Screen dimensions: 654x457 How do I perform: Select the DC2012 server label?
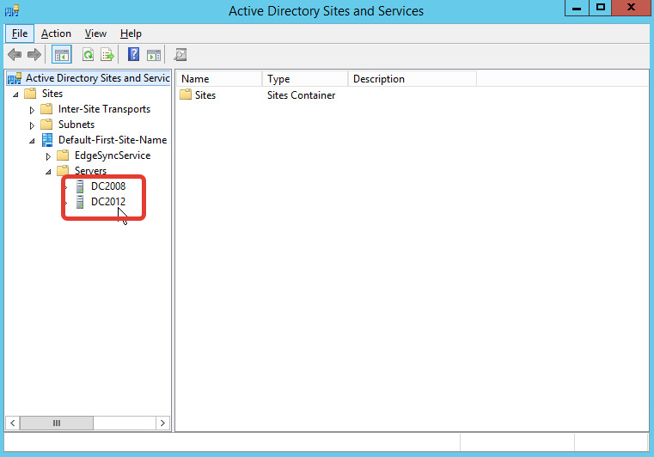click(x=108, y=201)
